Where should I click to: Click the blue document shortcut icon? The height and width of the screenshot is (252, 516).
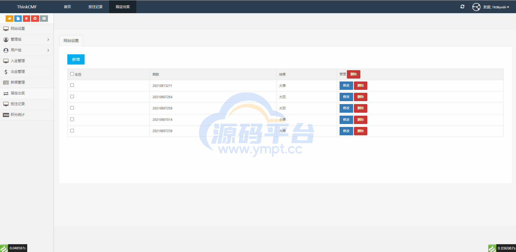tap(18, 19)
